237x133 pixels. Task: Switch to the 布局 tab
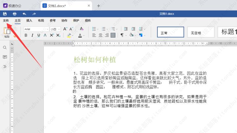pyautogui.click(x=41, y=21)
